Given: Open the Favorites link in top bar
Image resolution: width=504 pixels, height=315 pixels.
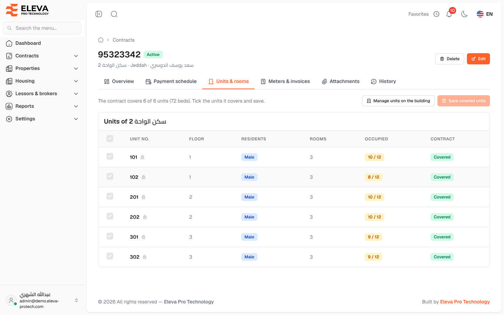Looking at the screenshot, I should [x=419, y=14].
